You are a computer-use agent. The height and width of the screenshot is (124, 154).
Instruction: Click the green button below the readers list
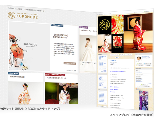tap(143, 85)
